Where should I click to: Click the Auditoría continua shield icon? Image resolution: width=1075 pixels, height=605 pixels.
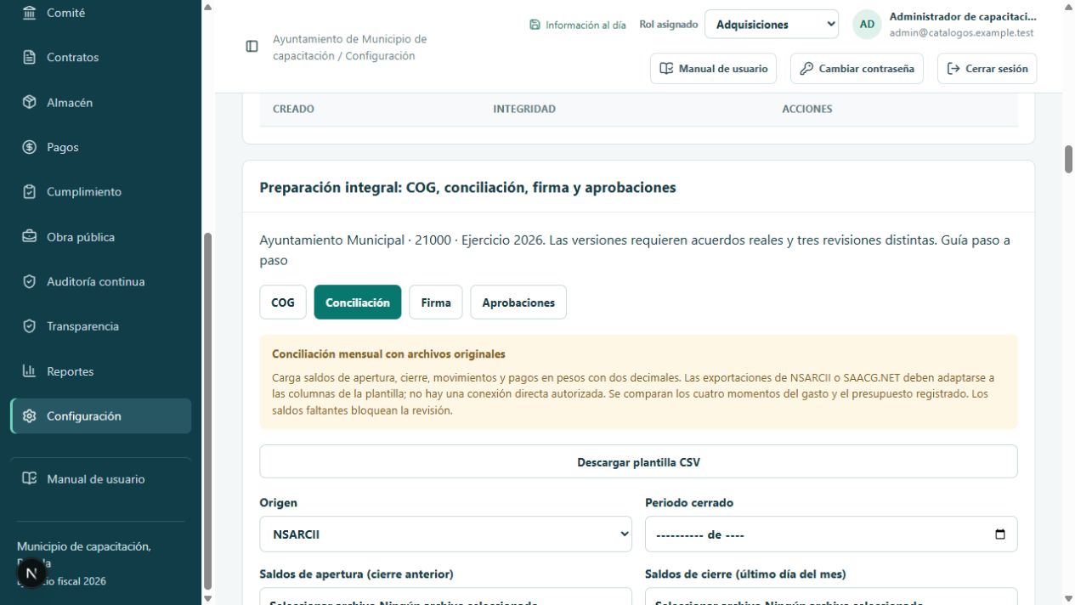(30, 281)
